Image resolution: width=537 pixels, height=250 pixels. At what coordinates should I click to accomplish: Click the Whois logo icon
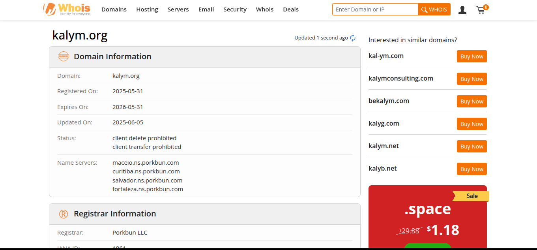coord(66,9)
